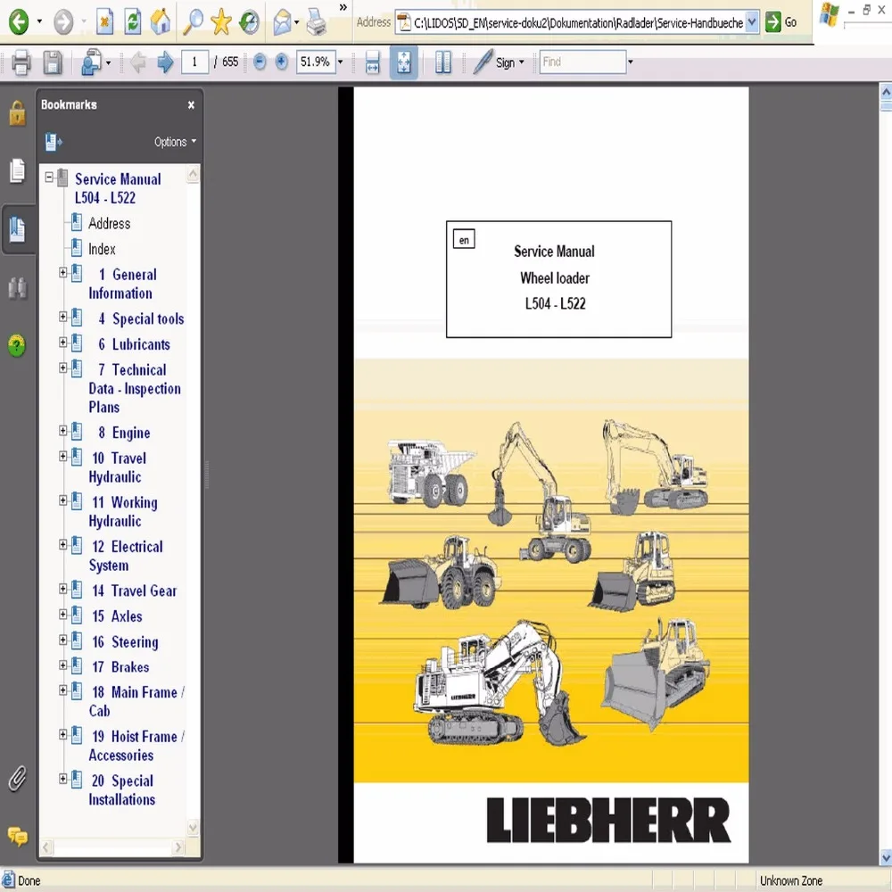Click the print icon in PDF toolbar
The width and height of the screenshot is (892, 892).
click(21, 62)
